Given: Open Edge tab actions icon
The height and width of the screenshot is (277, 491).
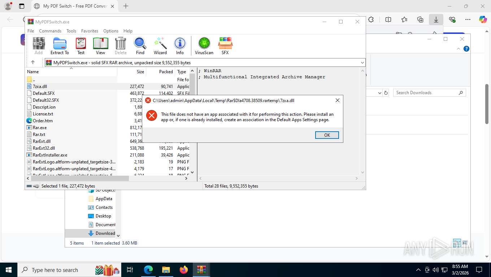Looking at the screenshot, I should click(22, 6).
